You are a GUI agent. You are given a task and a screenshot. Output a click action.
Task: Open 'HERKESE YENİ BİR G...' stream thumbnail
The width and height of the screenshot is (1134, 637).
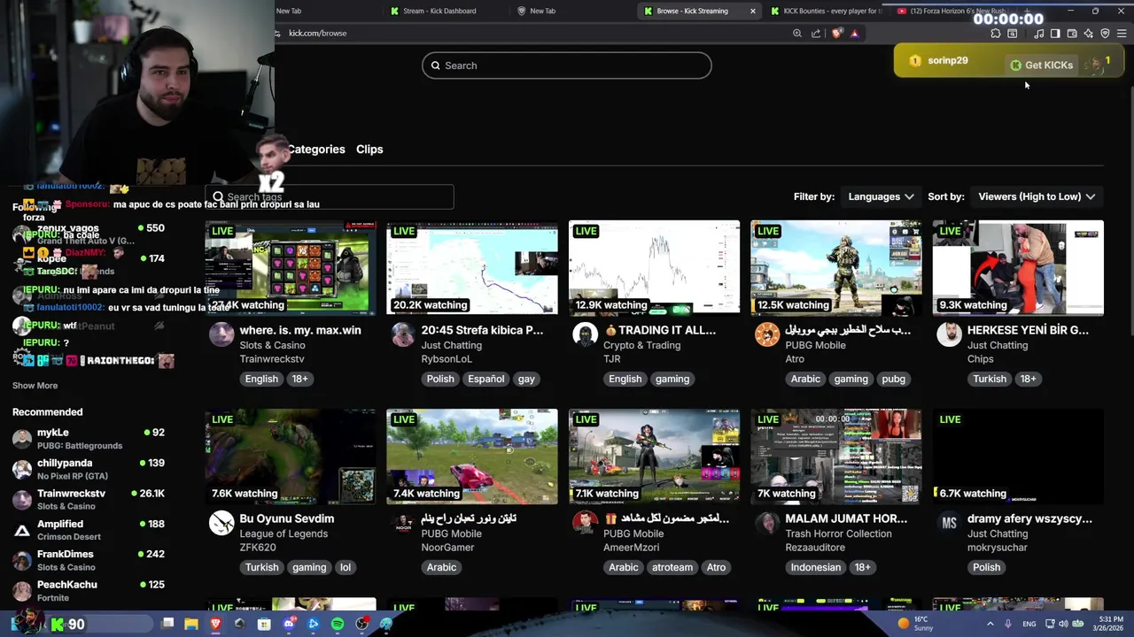tap(1018, 268)
